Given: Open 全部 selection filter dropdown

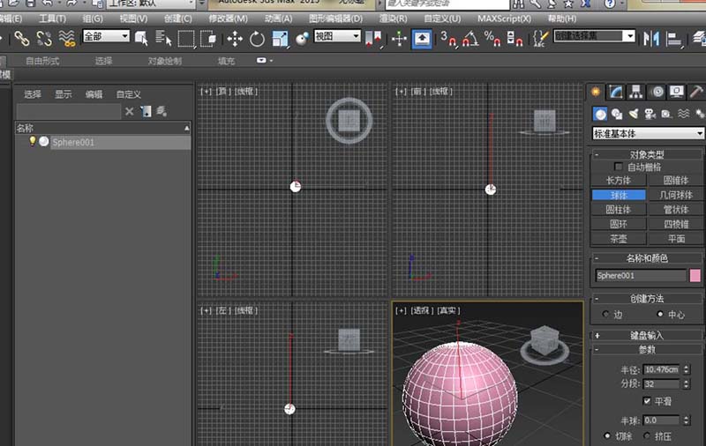Looking at the screenshot, I should click(106, 36).
